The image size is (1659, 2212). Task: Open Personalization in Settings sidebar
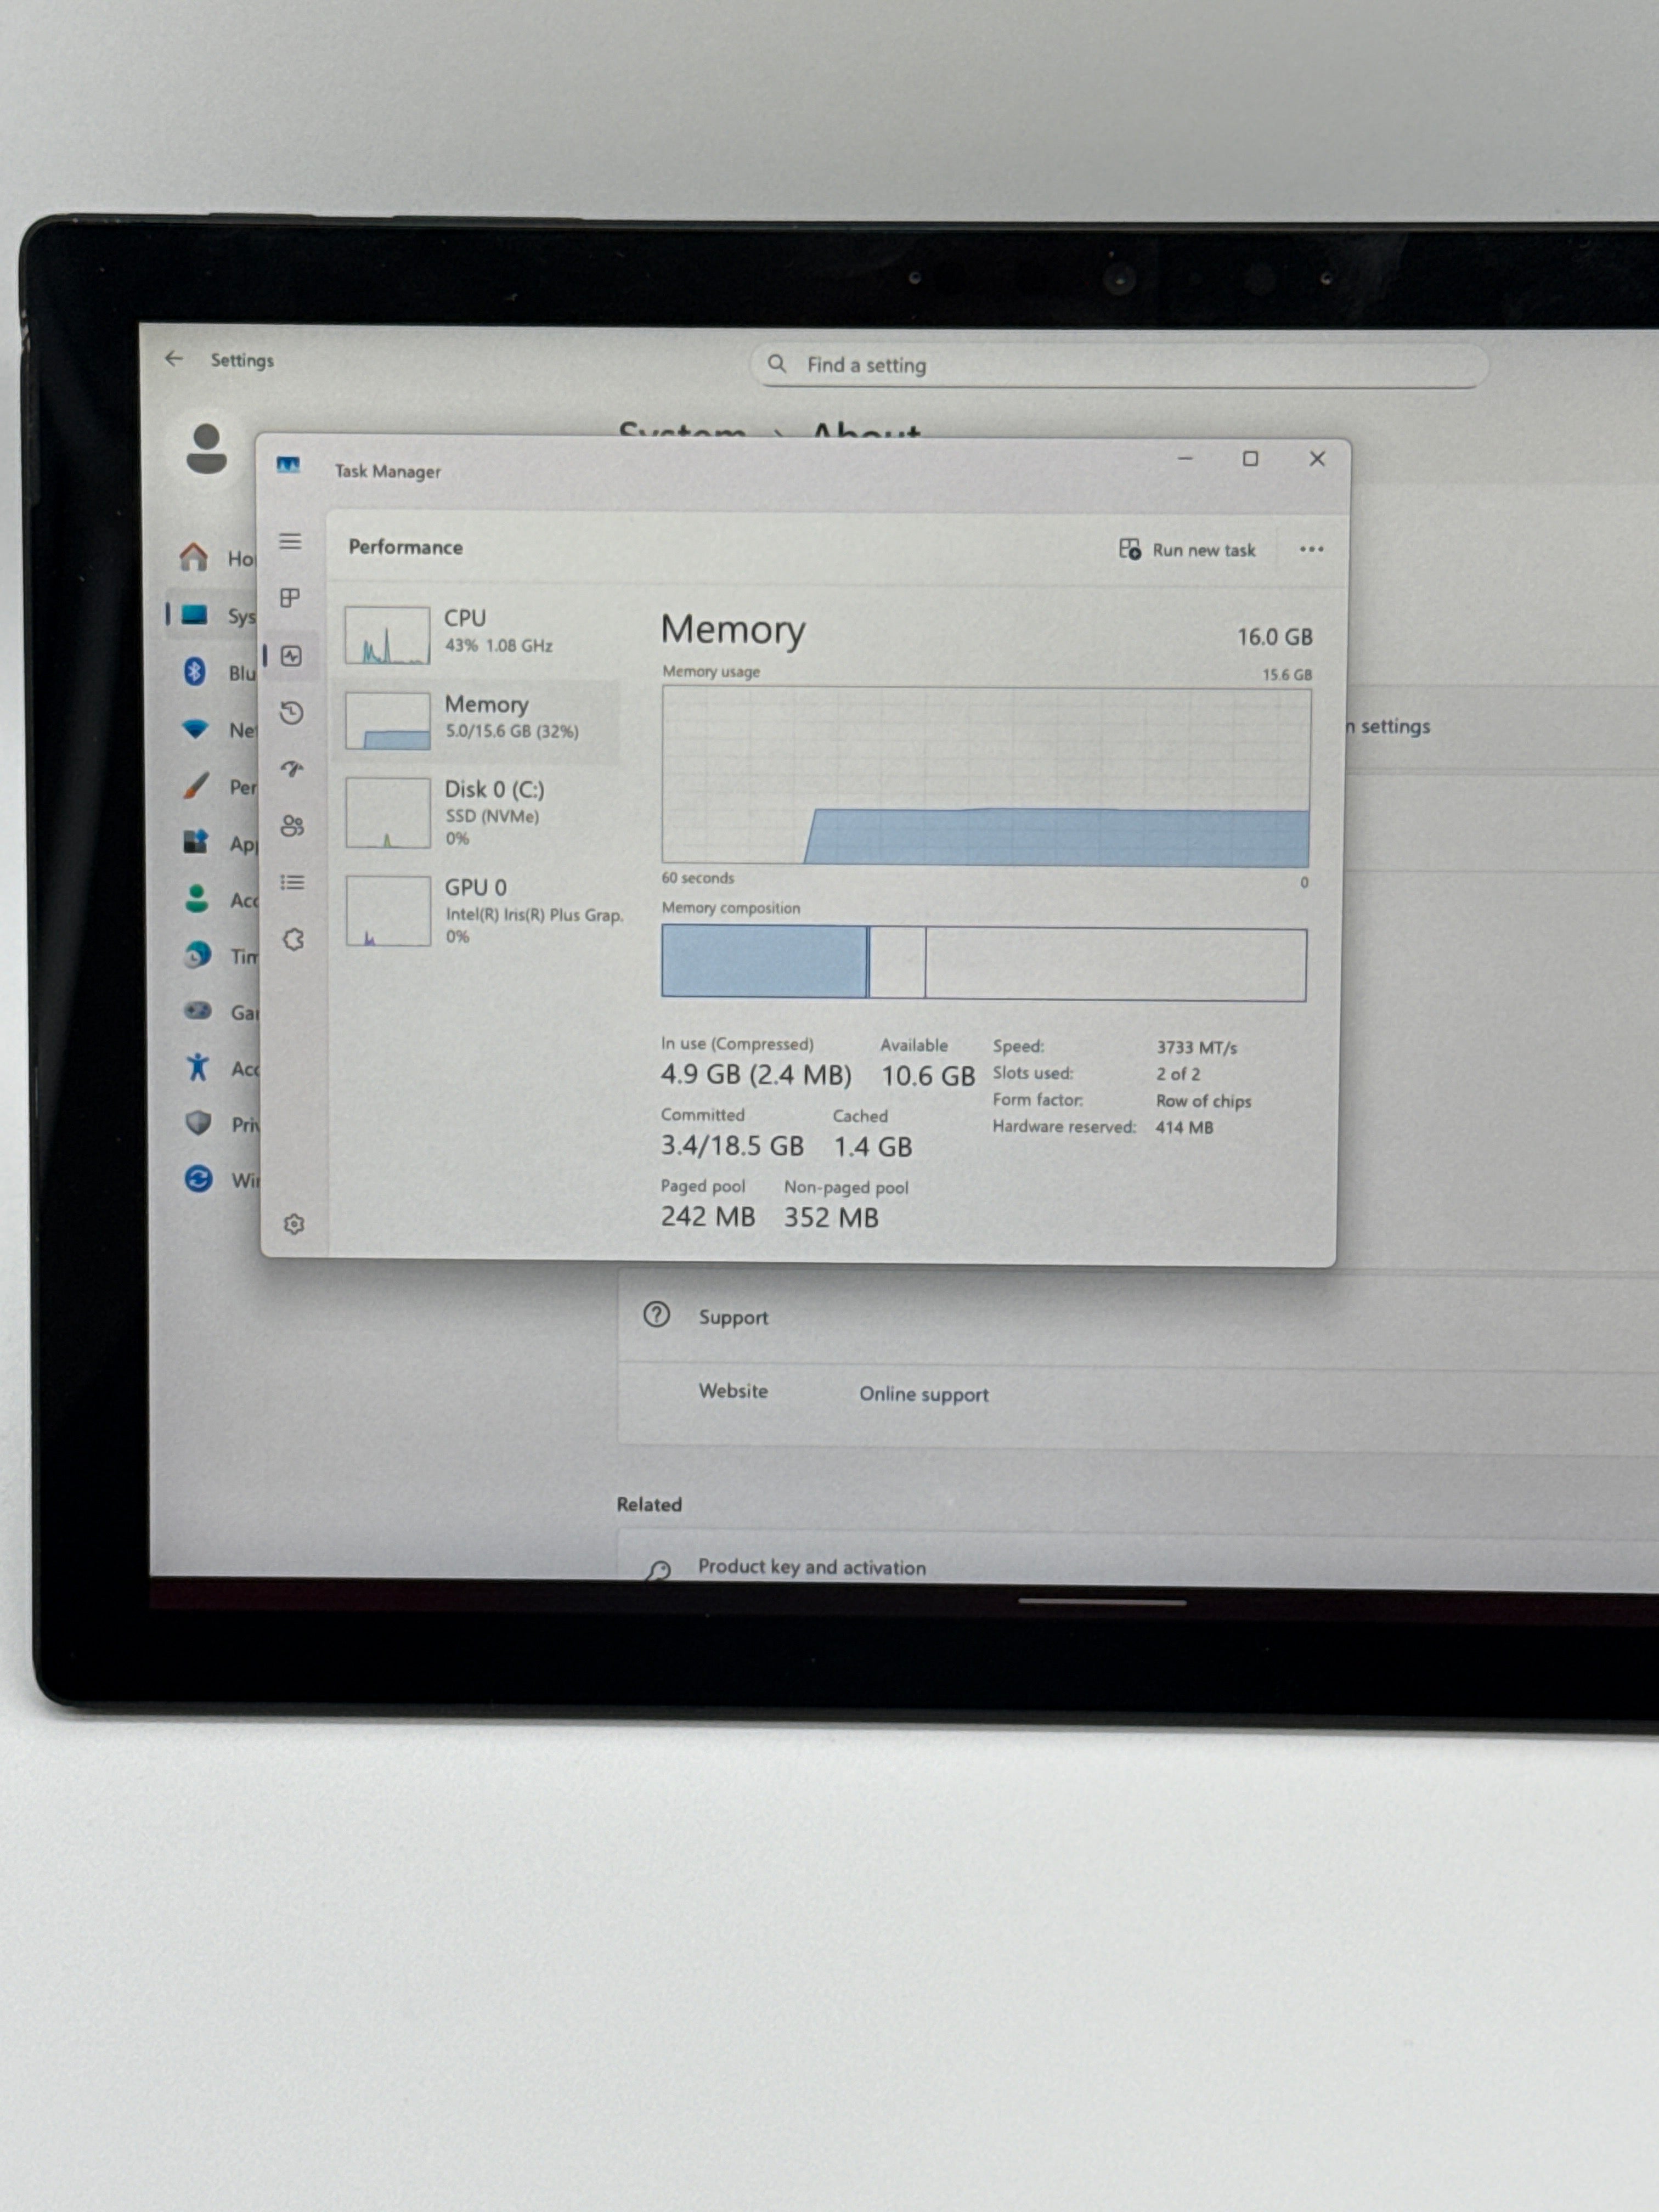219,786
